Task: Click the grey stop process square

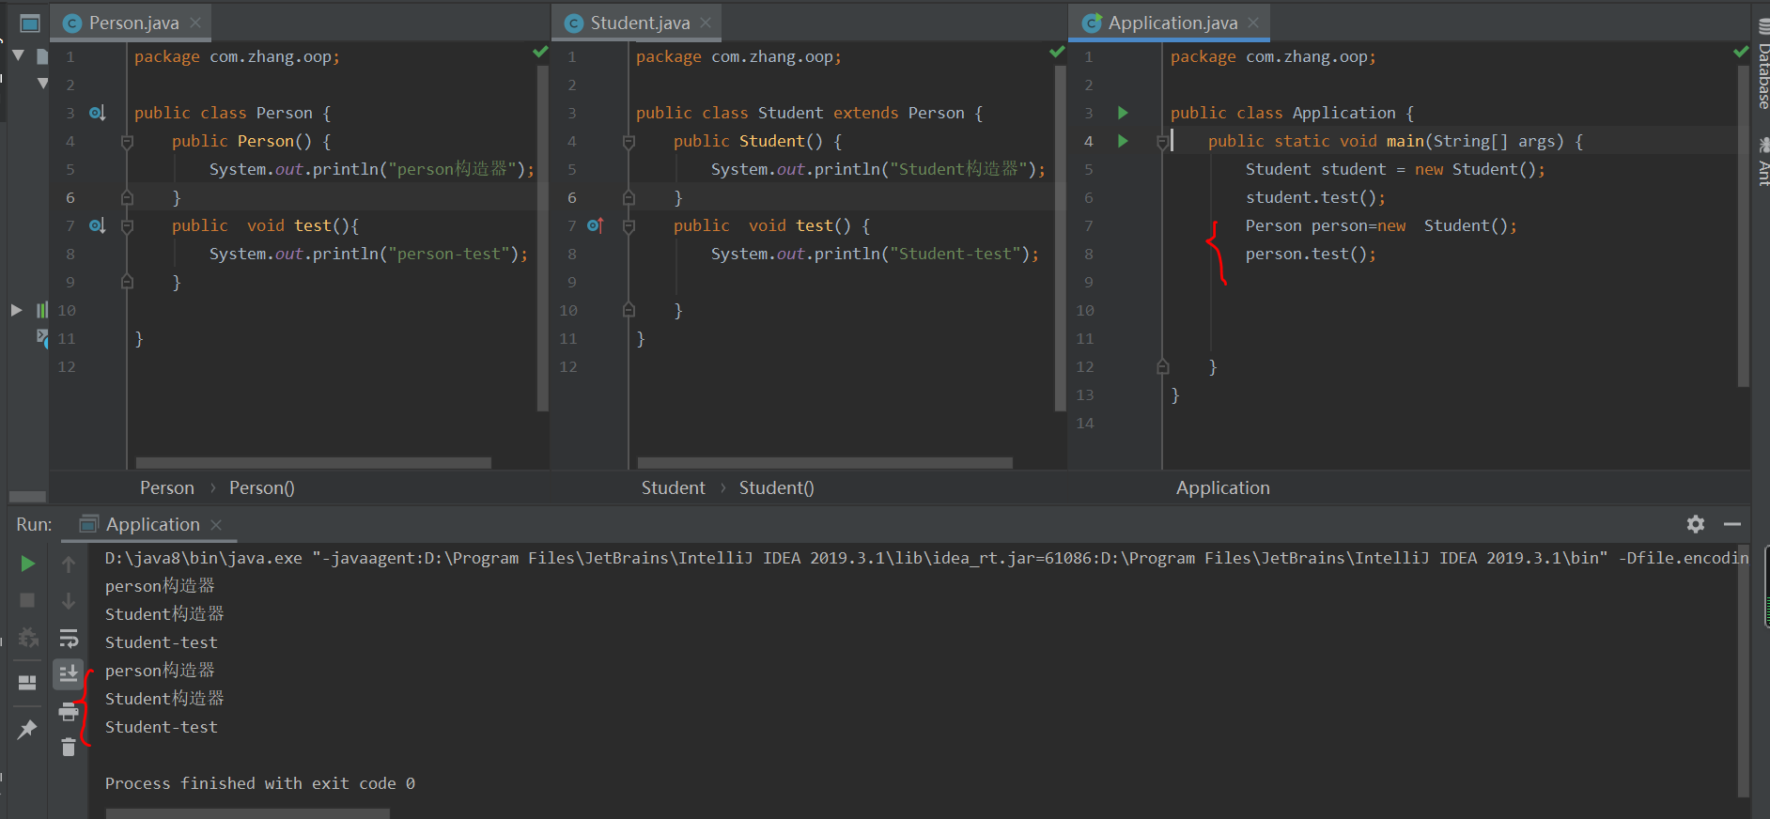Action: [x=27, y=600]
